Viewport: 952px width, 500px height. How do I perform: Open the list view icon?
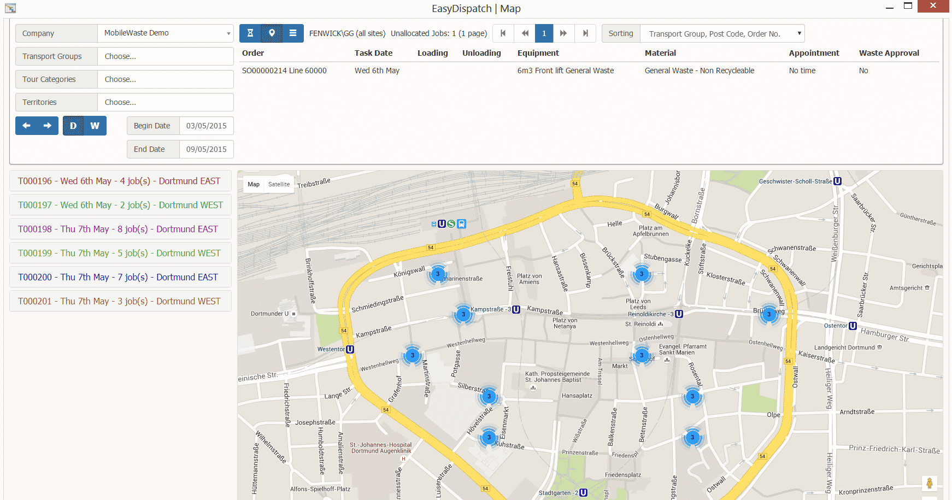pos(293,33)
